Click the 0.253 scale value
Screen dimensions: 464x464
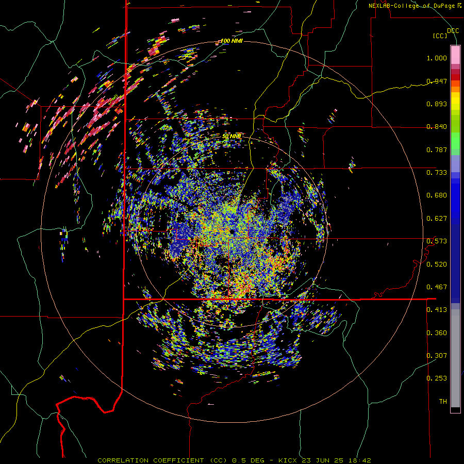tap(437, 378)
